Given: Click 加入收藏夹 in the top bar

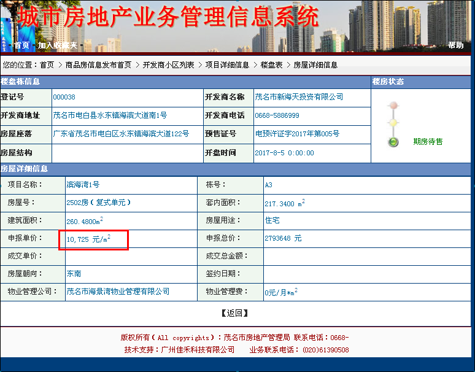Looking at the screenshot, I should click(58, 45).
